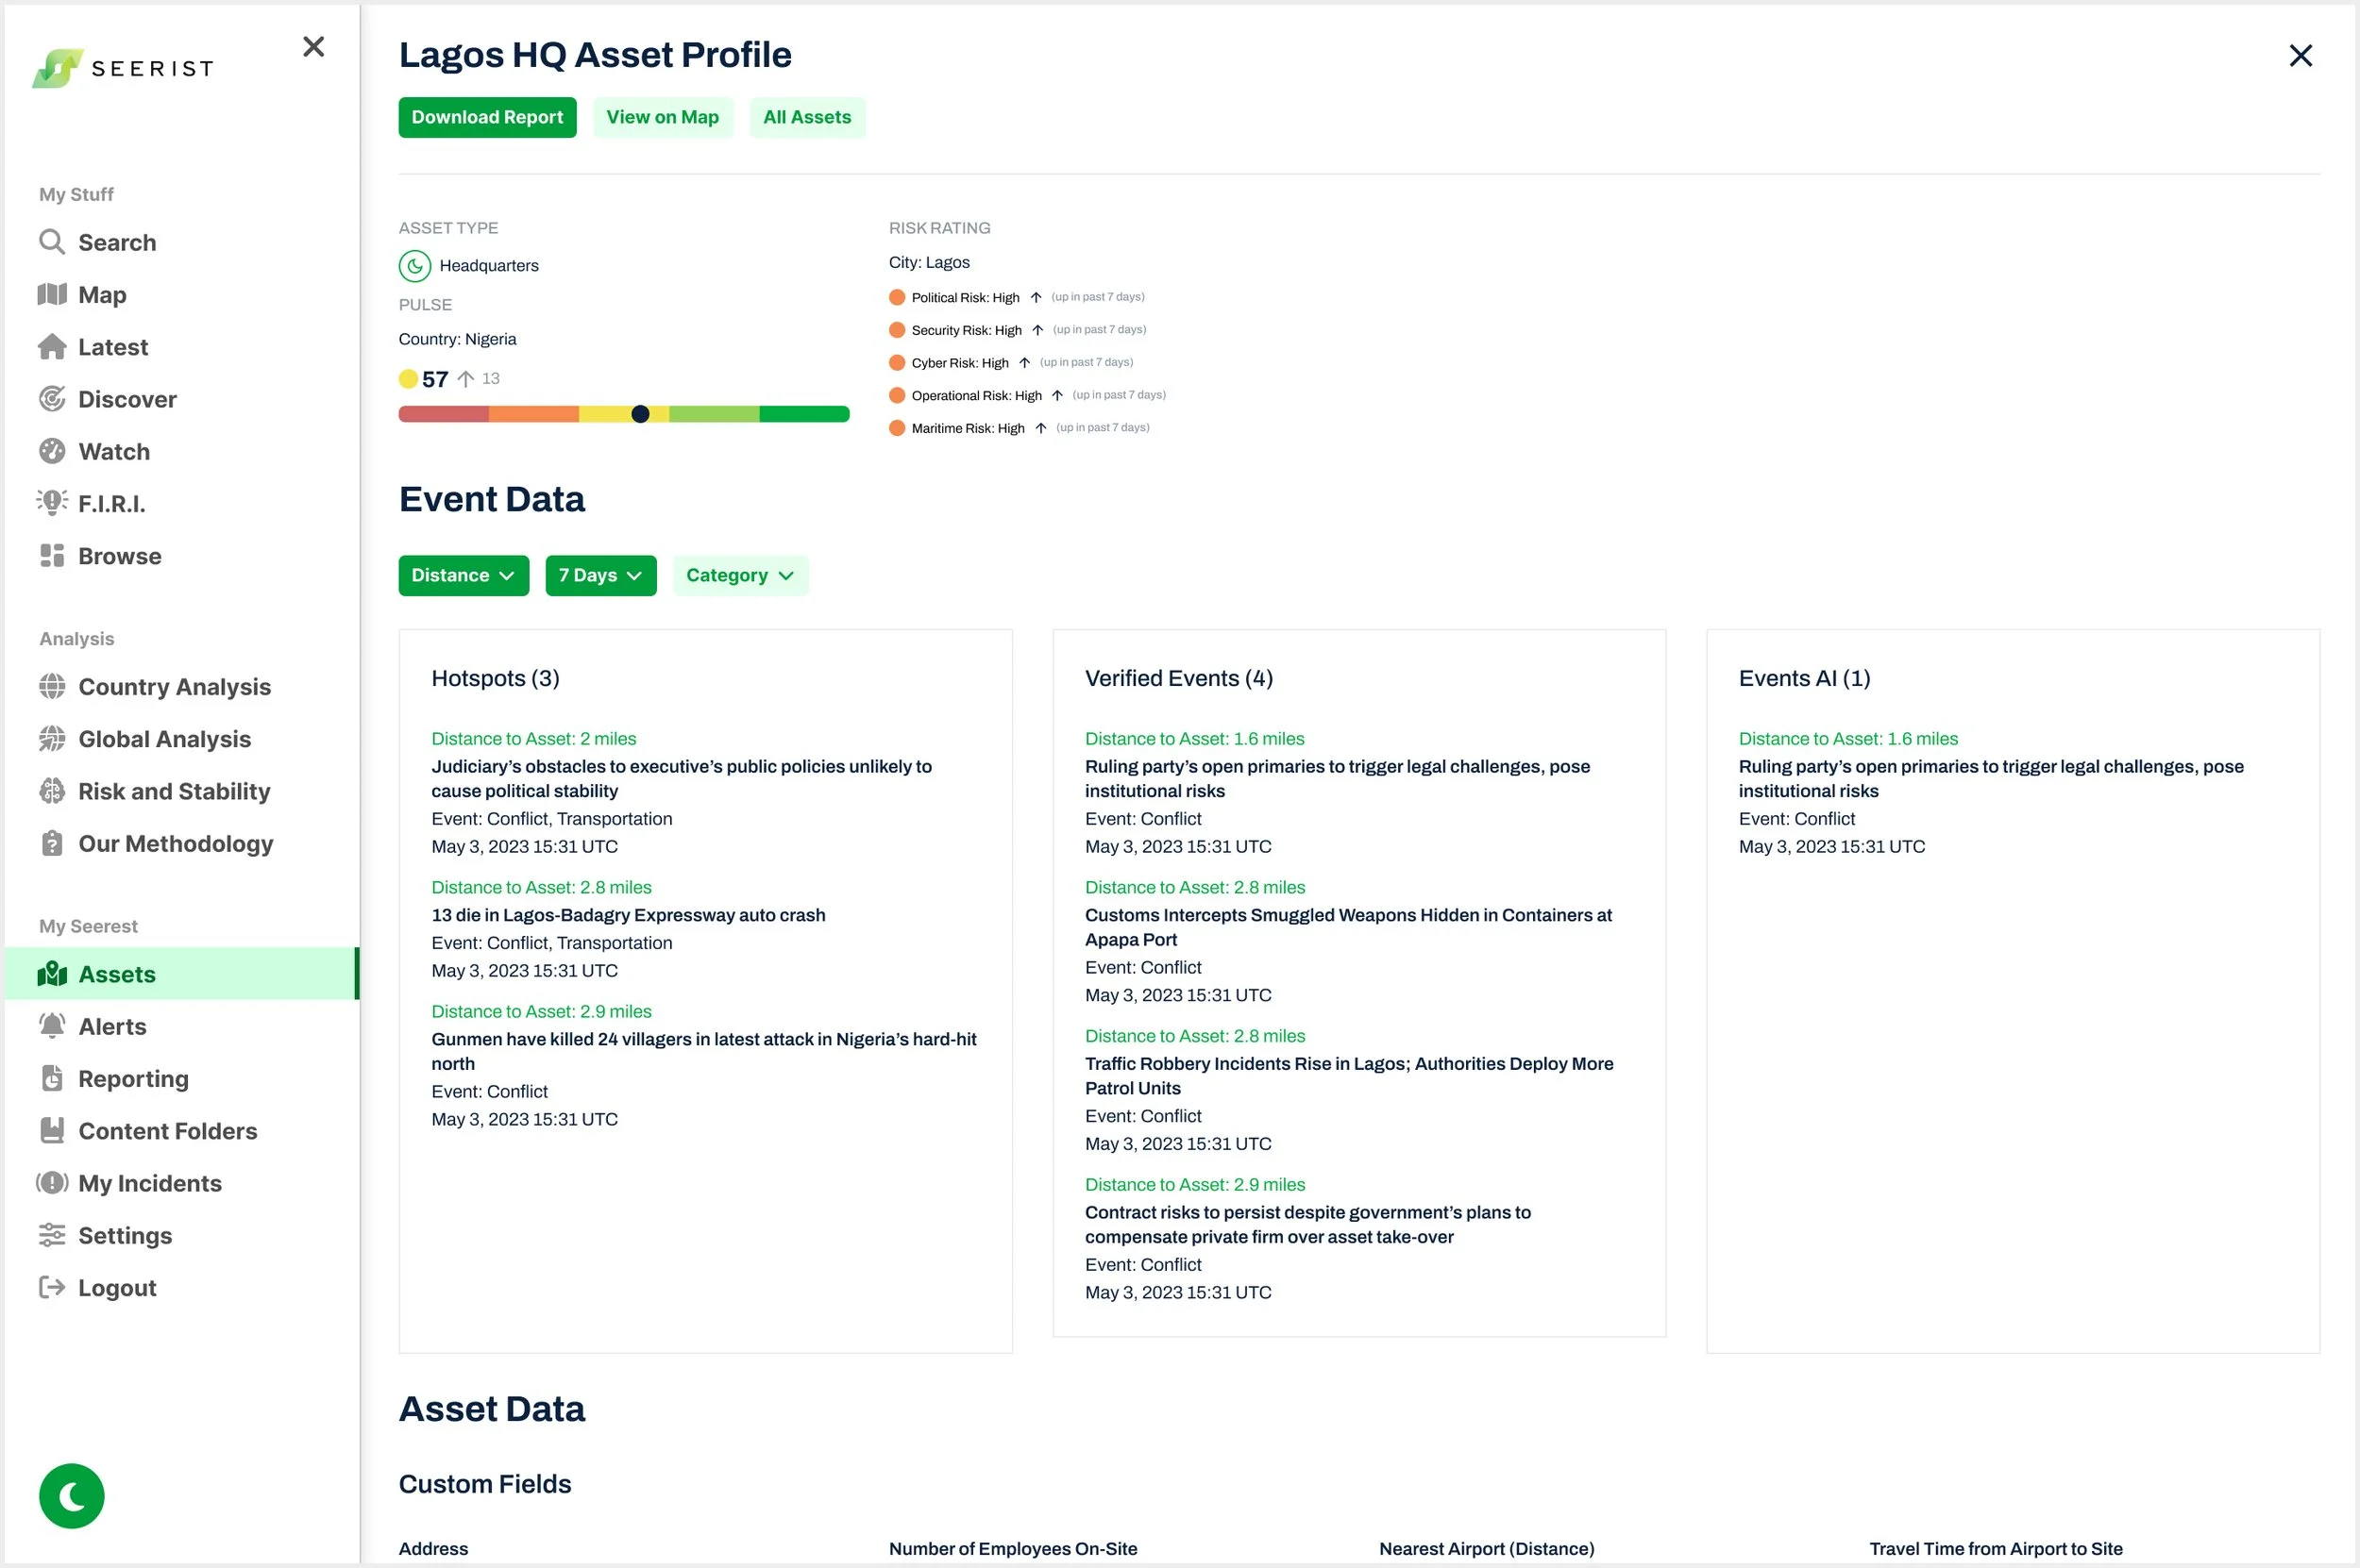Click the Discover target icon
Screen dimensions: 2360x1568
click(52, 399)
